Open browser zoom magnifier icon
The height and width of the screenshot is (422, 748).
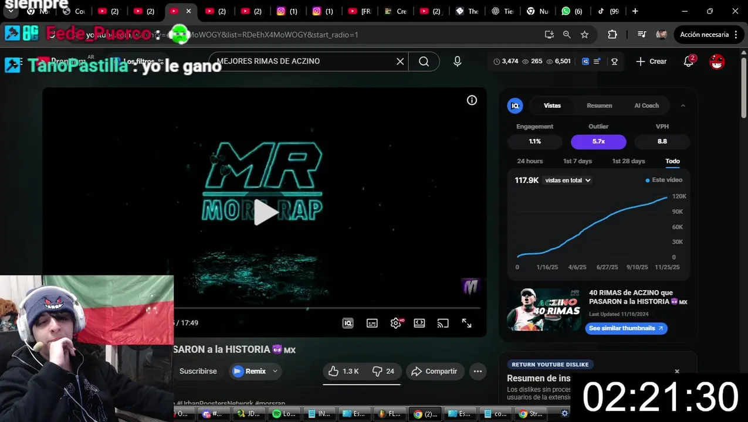tap(567, 35)
